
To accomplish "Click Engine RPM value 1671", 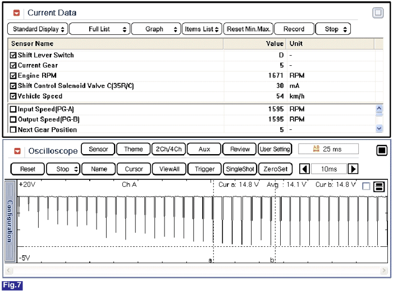I will point(276,75).
